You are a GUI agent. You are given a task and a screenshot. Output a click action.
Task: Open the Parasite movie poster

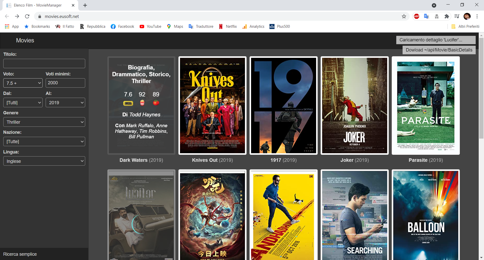(x=426, y=106)
